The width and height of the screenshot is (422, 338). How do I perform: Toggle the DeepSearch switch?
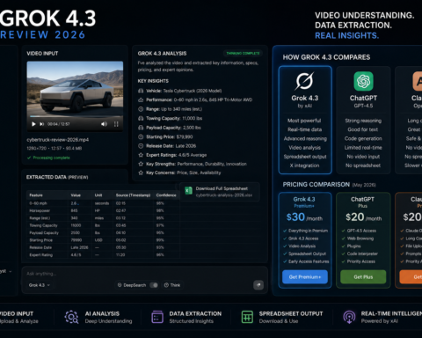click(154, 285)
